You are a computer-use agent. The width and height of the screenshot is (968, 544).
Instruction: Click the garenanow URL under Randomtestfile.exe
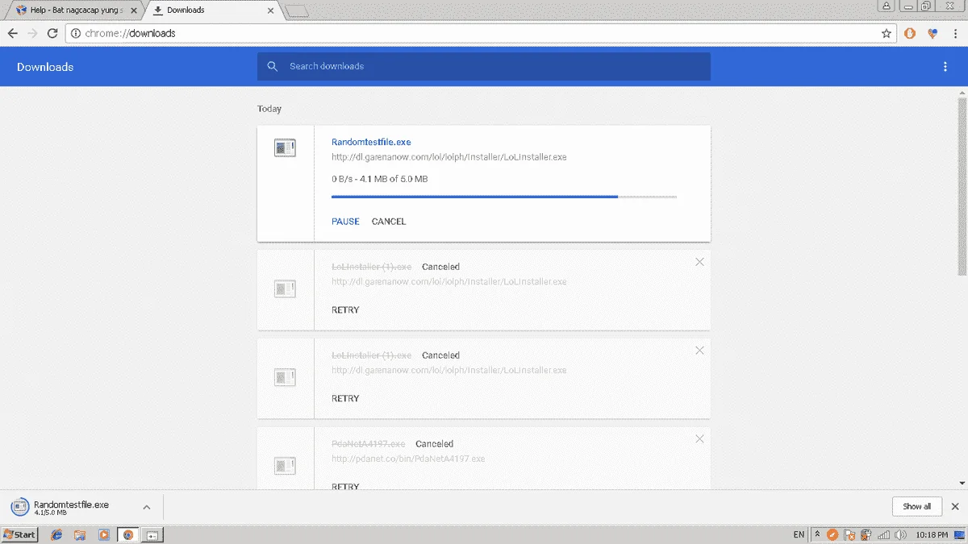click(449, 156)
